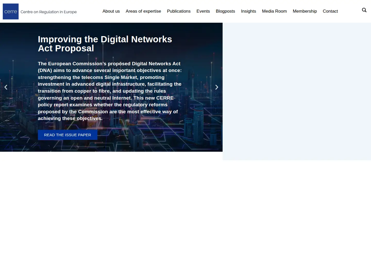
Task: Open the Insights menu item
Action: 248,11
